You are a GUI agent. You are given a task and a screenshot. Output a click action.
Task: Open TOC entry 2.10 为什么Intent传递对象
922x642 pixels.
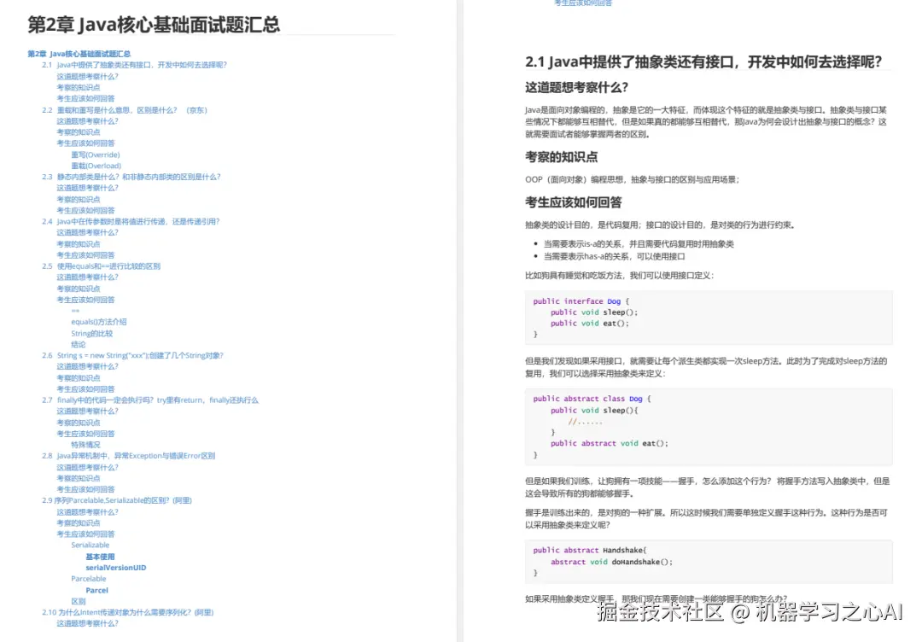pos(127,613)
